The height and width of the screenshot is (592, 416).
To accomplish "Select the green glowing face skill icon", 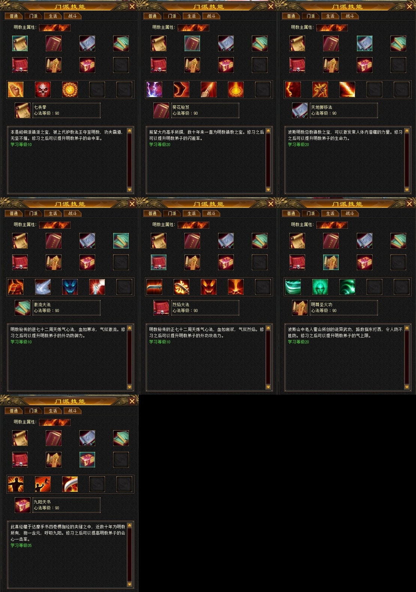I will click(320, 287).
